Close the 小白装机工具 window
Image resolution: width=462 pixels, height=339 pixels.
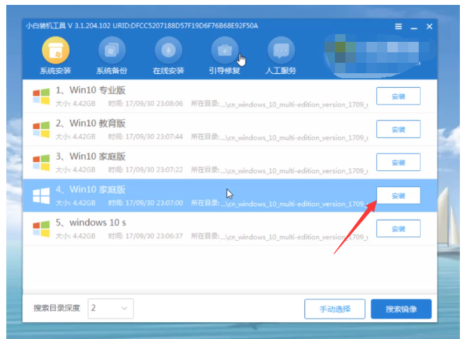coord(429,27)
